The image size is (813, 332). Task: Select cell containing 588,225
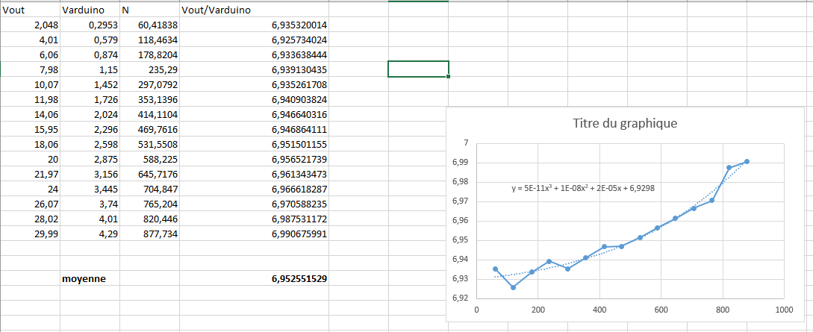(149, 159)
